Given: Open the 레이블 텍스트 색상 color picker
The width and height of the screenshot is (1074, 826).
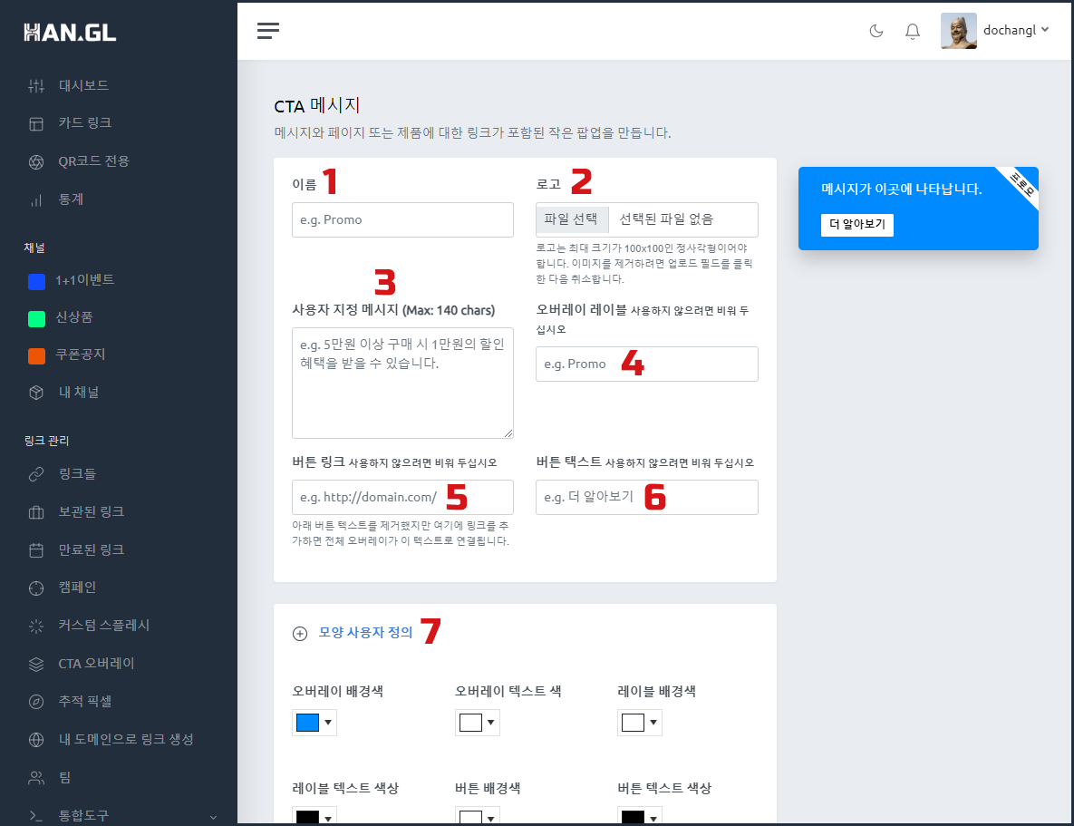Looking at the screenshot, I should click(314, 815).
